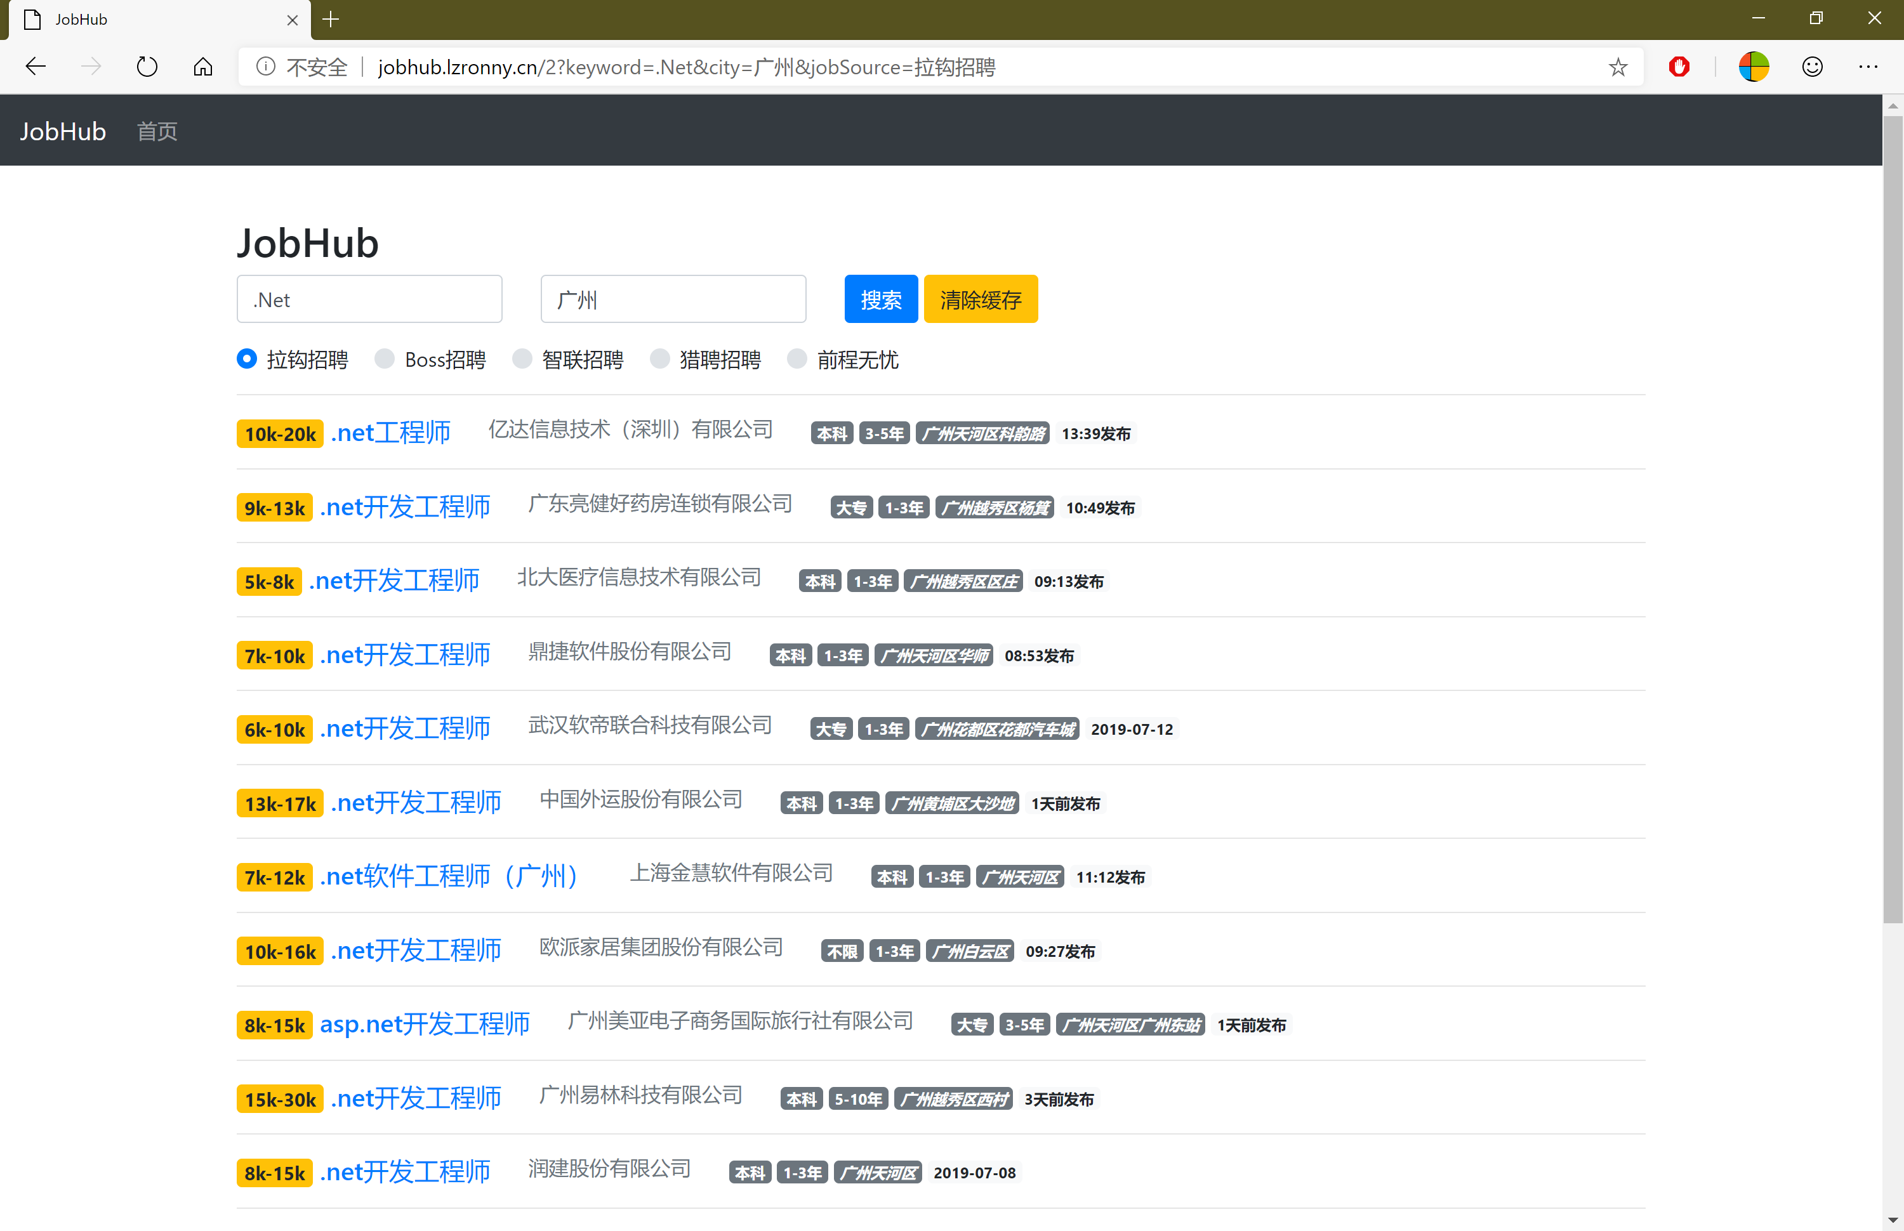This screenshot has width=1904, height=1231.
Task: Refresh the page with reload icon
Action: click(146, 67)
